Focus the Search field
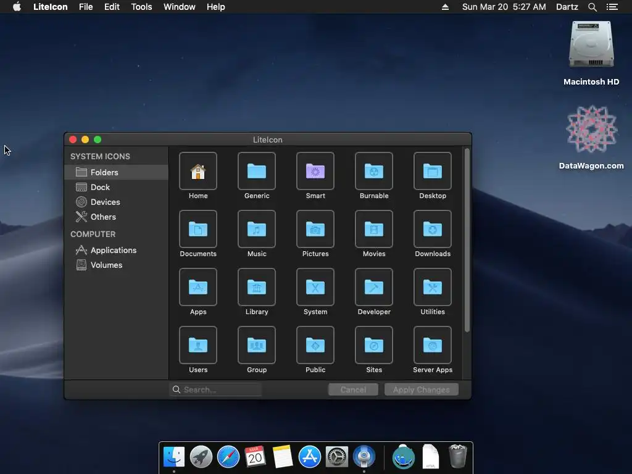This screenshot has width=632, height=474. click(x=215, y=389)
